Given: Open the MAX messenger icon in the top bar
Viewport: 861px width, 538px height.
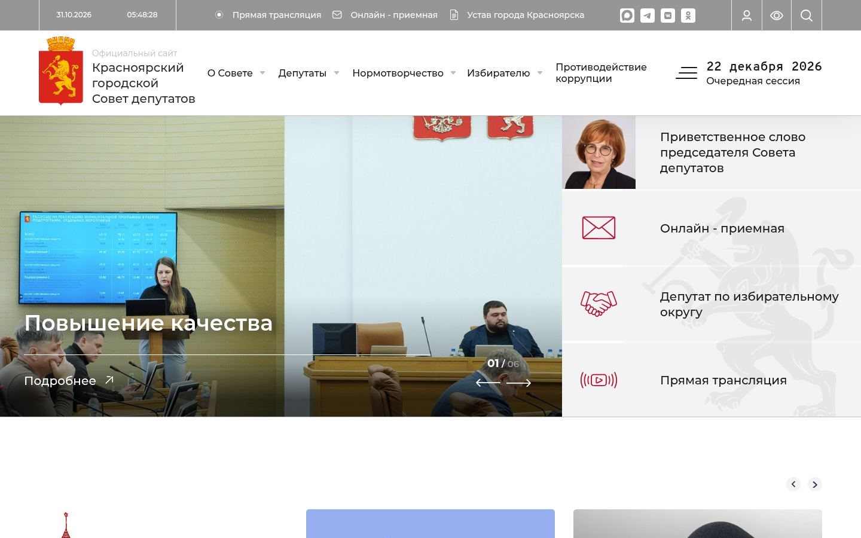Looking at the screenshot, I should click(627, 16).
